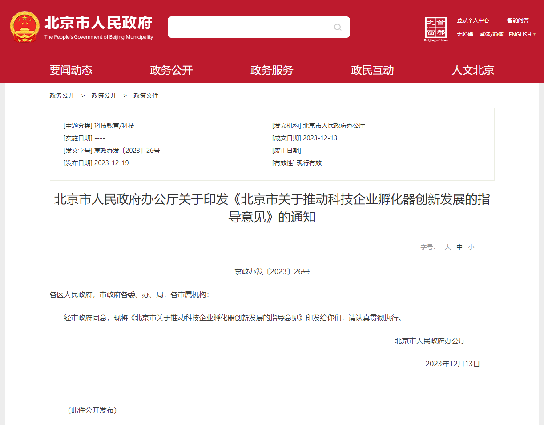Open the 政务公开 navigation menu

click(x=171, y=70)
